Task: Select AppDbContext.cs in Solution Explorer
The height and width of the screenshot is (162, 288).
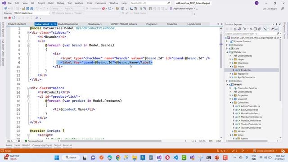Action: coord(246,77)
